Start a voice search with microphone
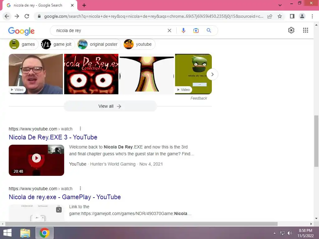This screenshot has width=319, height=239. [183, 30]
